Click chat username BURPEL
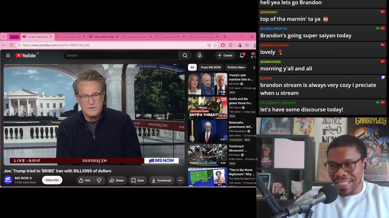The image size is (389, 218). click(266, 78)
